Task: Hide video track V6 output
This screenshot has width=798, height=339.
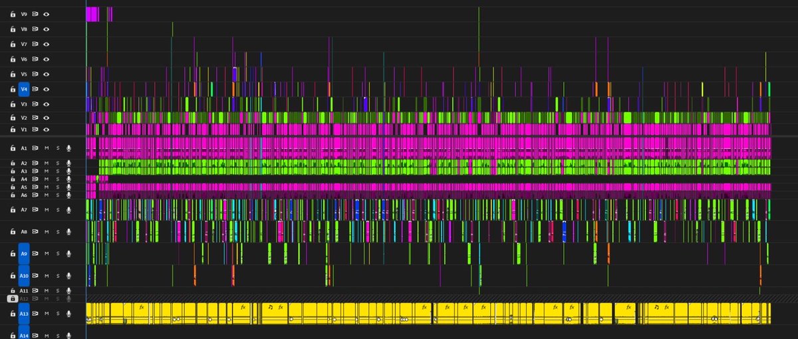Action: [47, 59]
